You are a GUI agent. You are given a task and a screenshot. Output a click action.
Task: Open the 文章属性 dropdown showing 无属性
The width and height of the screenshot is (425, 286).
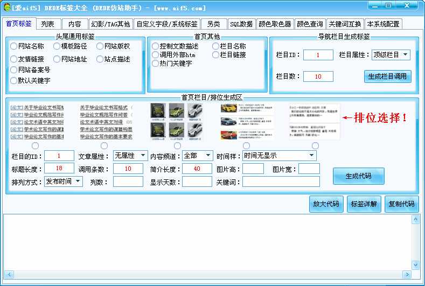coord(130,156)
